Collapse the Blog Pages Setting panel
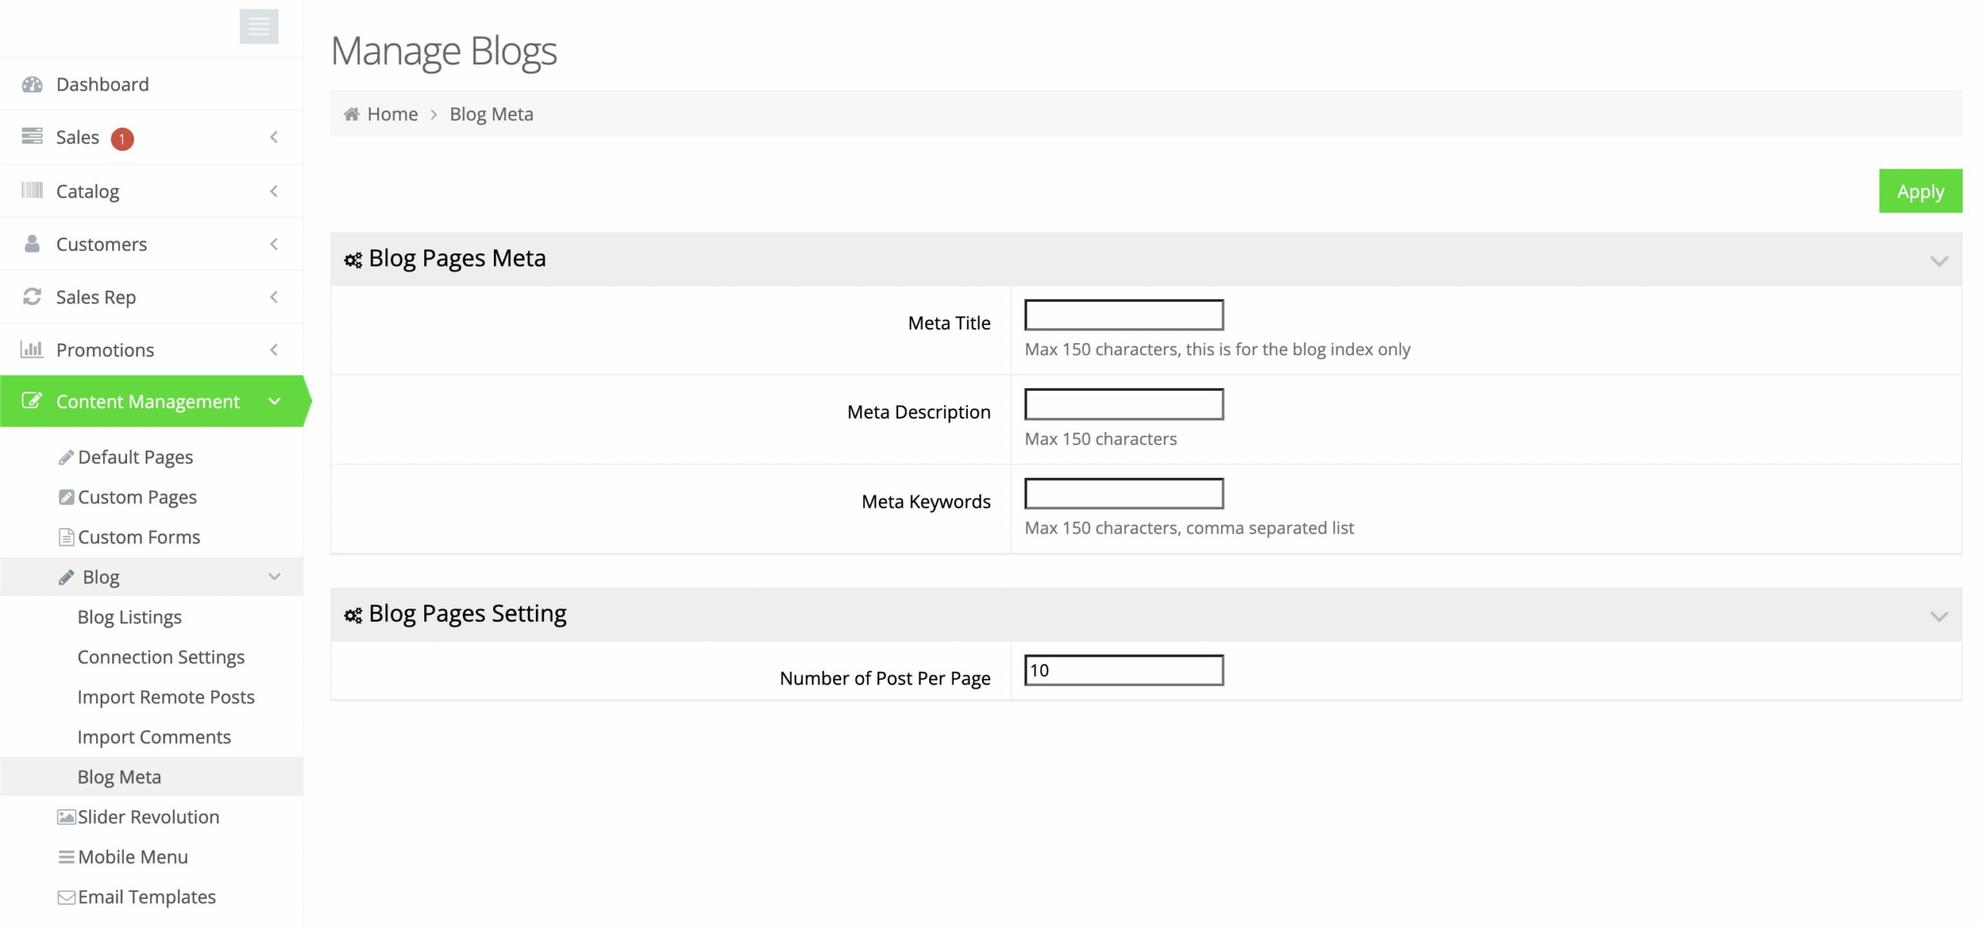The height and width of the screenshot is (926, 1982). click(1938, 616)
